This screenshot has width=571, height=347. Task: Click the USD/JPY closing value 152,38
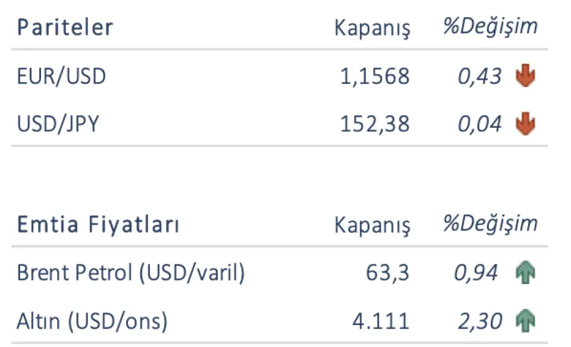[x=375, y=124]
